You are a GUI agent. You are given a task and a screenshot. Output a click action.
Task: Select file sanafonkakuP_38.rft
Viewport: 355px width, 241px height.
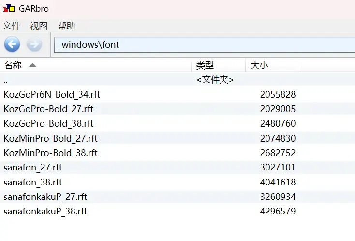(x=45, y=211)
